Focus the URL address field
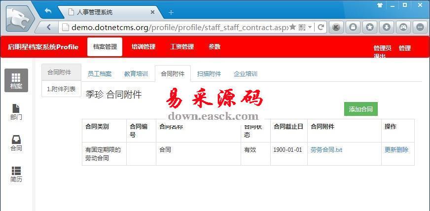 [x=179, y=27]
